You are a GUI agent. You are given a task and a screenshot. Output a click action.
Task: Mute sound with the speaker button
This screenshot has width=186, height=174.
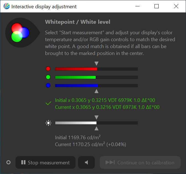coord(86,162)
